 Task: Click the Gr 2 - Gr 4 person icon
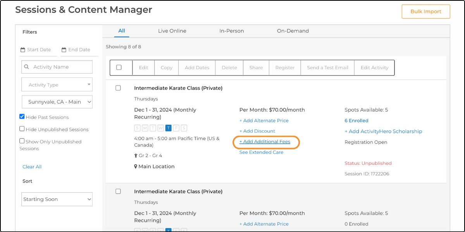click(136, 156)
